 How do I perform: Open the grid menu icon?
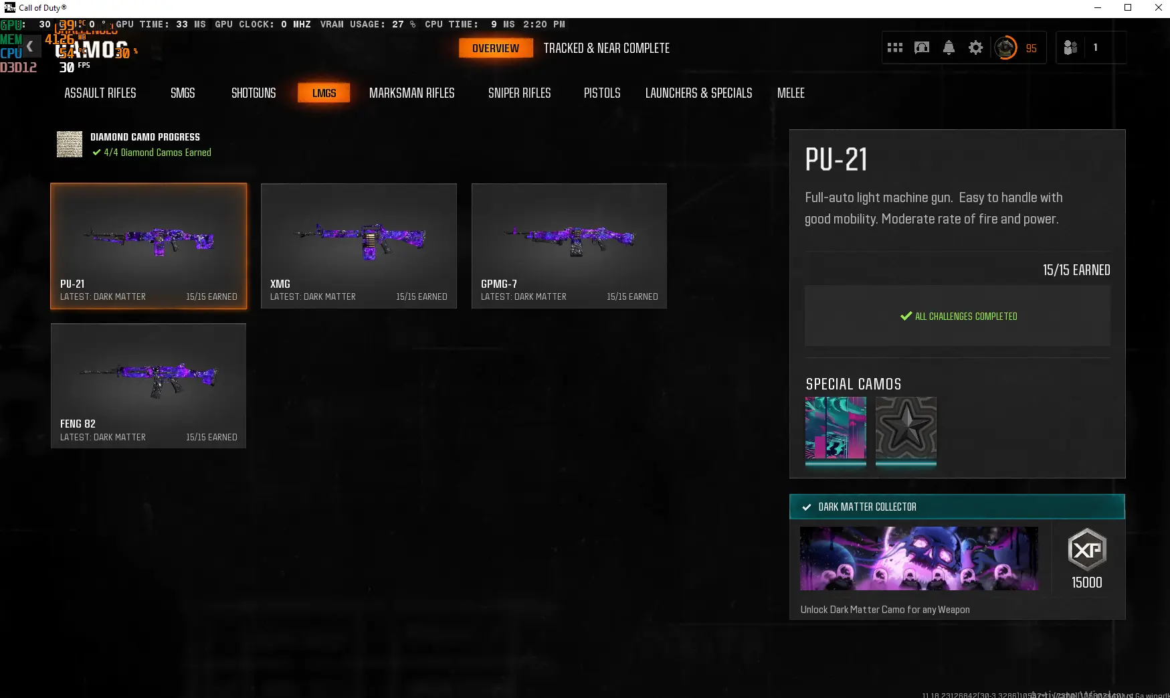tap(894, 48)
